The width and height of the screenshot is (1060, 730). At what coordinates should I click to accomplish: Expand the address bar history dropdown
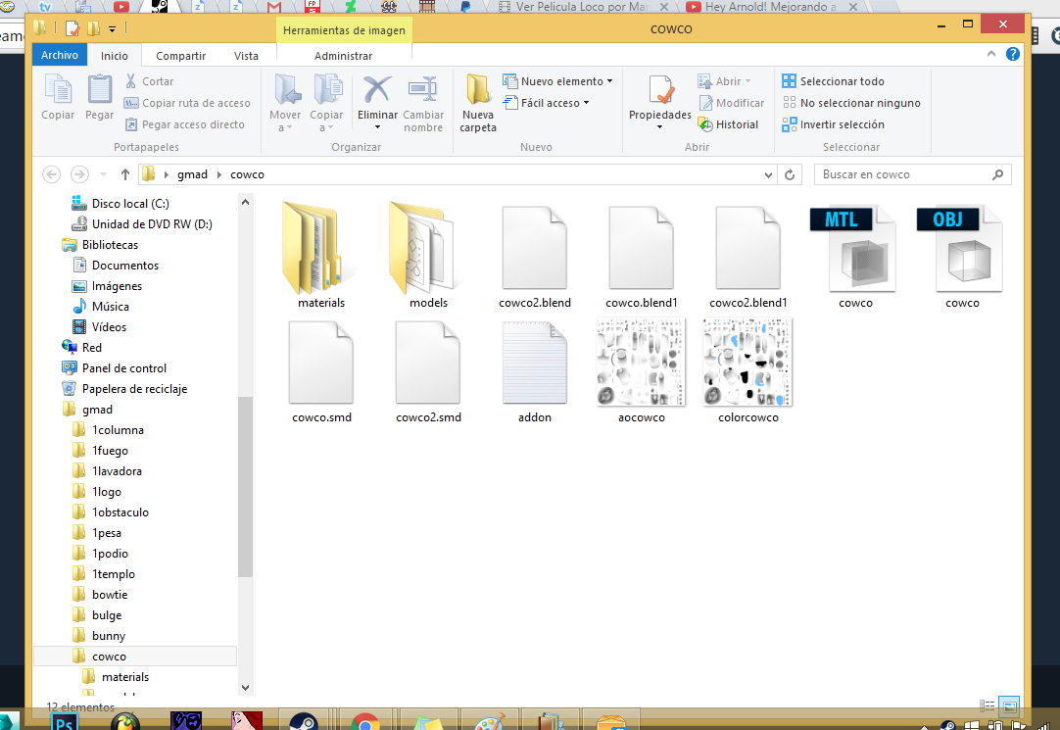pos(768,174)
